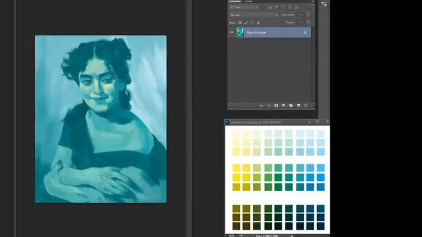Expand the Fill slider arrow
The width and height of the screenshot is (422, 237).
click(x=309, y=22)
